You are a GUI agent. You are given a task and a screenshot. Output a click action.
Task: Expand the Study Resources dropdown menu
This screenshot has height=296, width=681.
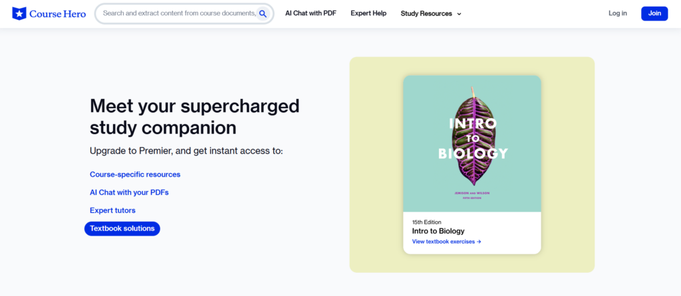(x=426, y=13)
